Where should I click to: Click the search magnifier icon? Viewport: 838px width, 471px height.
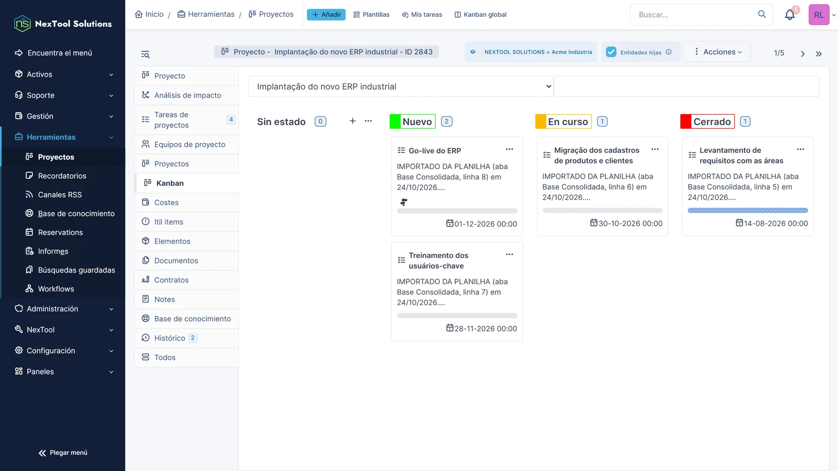click(762, 14)
